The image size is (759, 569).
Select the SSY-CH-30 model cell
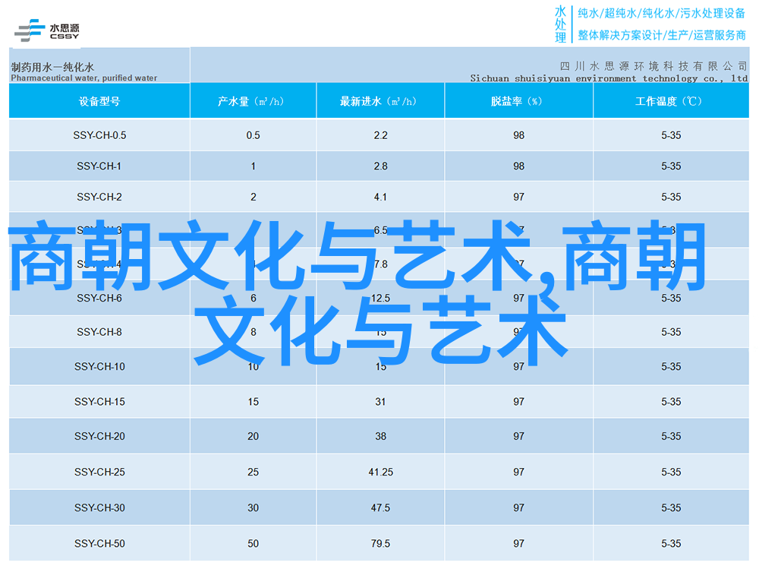click(99, 508)
